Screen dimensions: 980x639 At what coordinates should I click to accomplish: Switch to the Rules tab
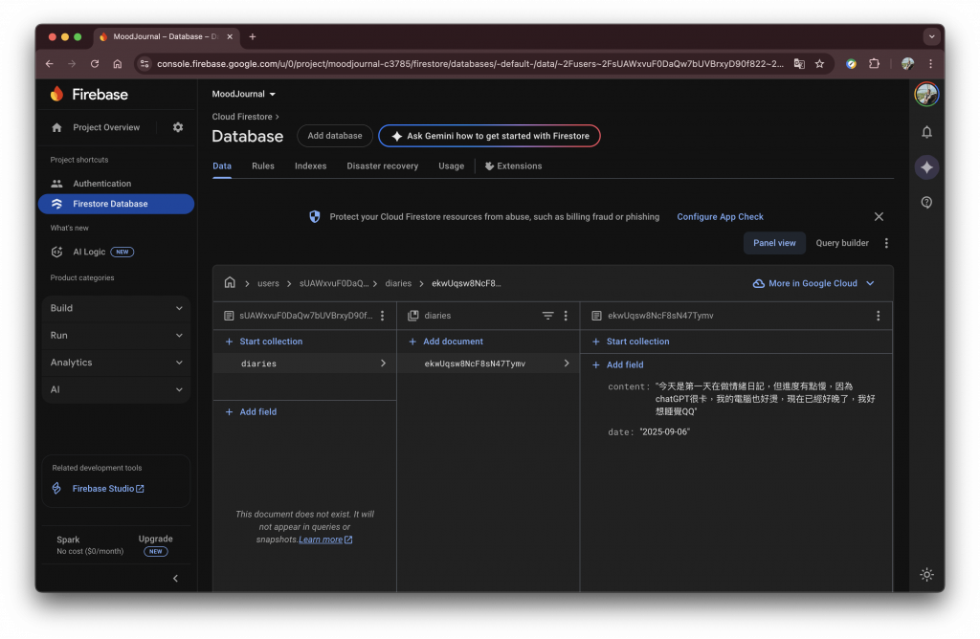click(x=263, y=166)
